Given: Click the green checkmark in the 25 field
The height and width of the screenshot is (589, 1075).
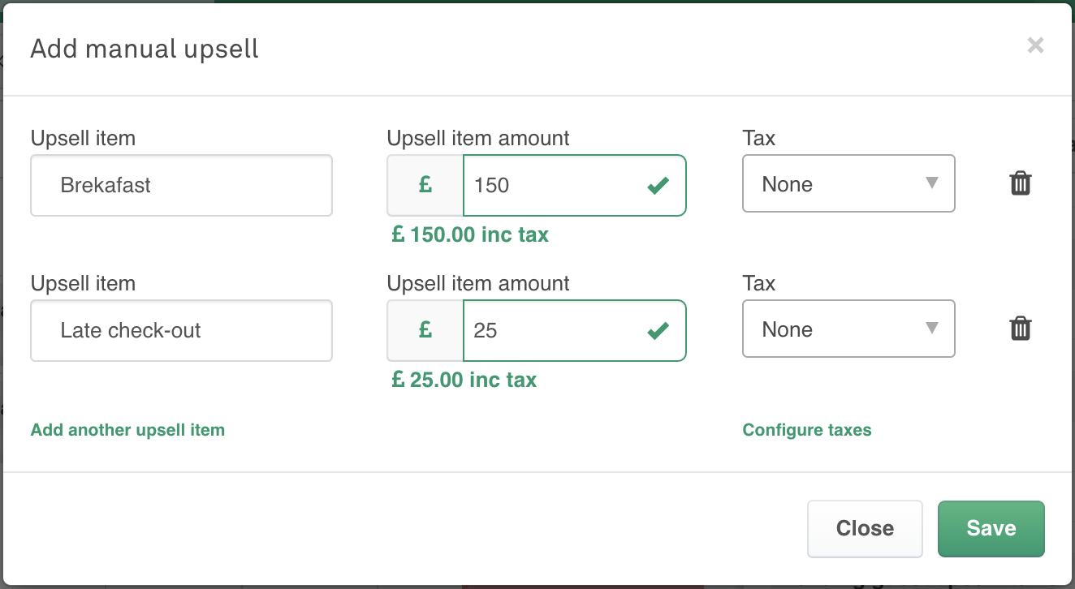Looking at the screenshot, I should click(658, 331).
